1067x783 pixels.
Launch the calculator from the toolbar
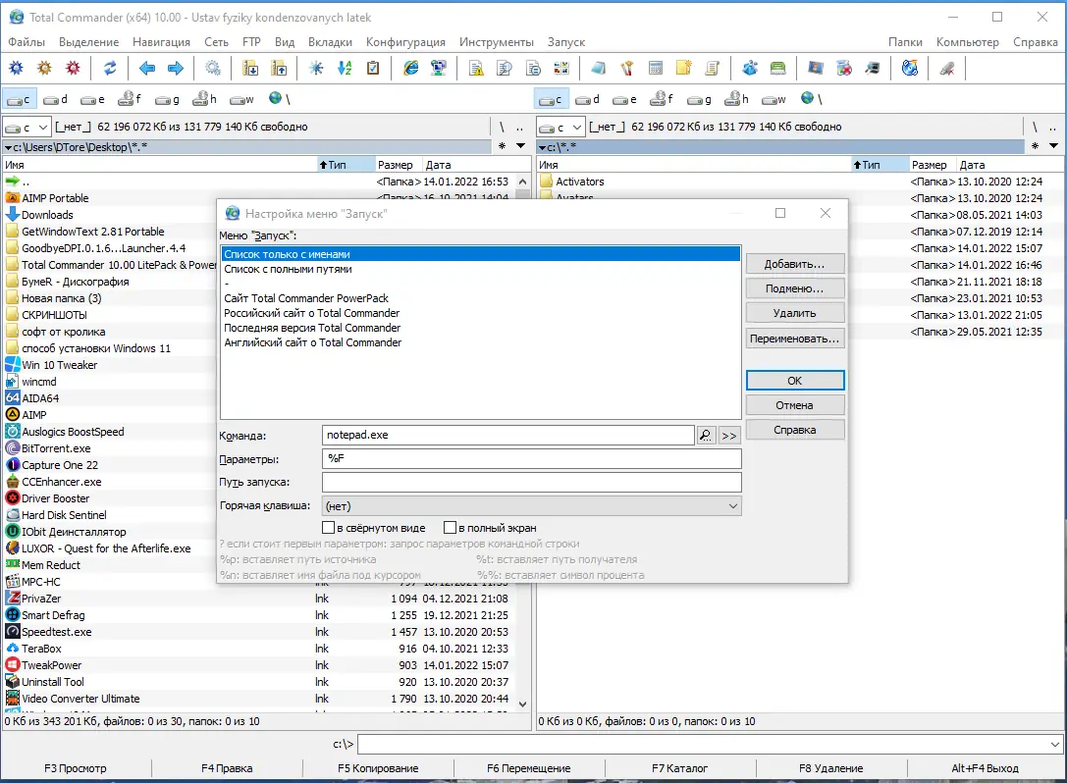pyautogui.click(x=655, y=68)
